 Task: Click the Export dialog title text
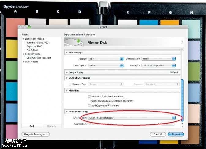click(103, 27)
